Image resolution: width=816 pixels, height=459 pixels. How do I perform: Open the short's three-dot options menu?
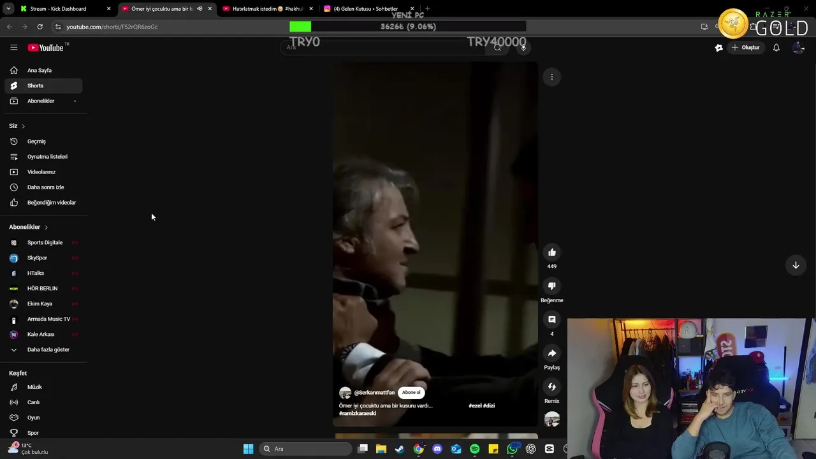click(552, 77)
